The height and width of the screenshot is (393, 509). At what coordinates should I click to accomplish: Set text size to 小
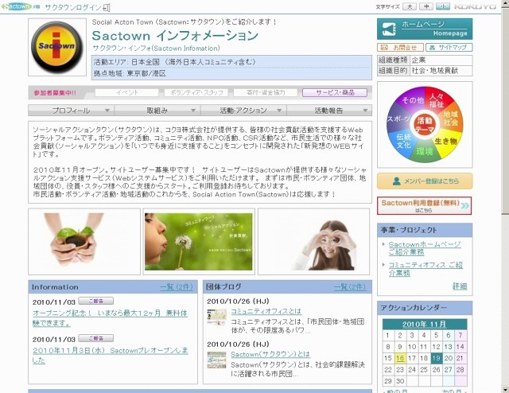(x=443, y=6)
